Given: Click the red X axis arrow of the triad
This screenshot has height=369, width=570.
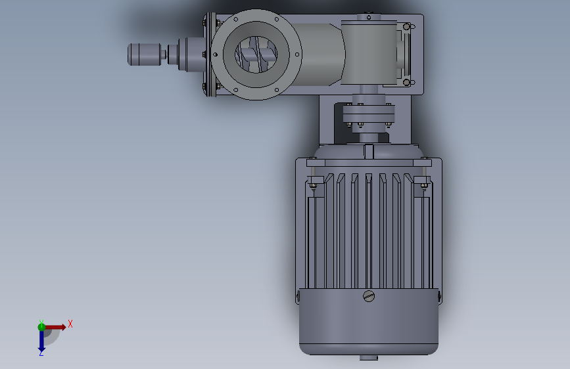Looking at the screenshot, I should click(x=55, y=327).
